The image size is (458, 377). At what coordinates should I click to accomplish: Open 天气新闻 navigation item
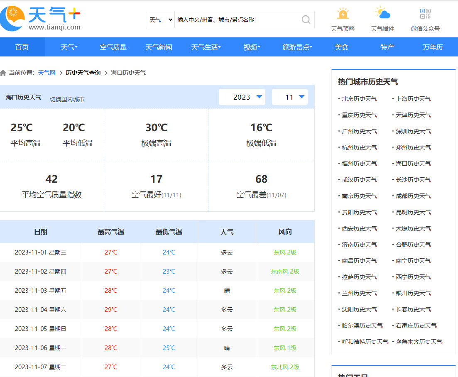[x=159, y=47]
